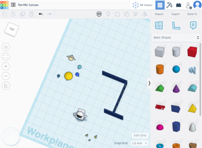Toggle orthographic perspective view icon
This screenshot has width=202, height=148.
coord(6,86)
